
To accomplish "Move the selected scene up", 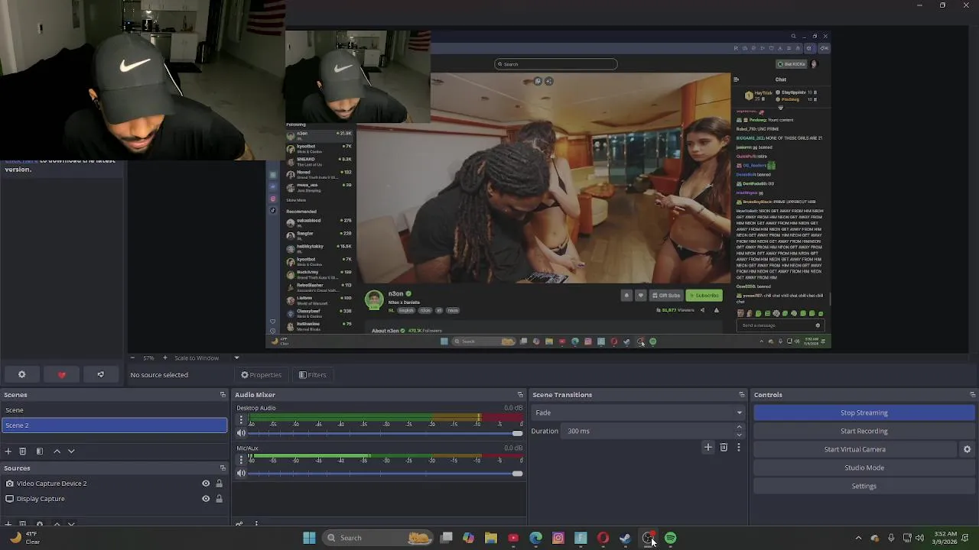I will pos(57,451).
